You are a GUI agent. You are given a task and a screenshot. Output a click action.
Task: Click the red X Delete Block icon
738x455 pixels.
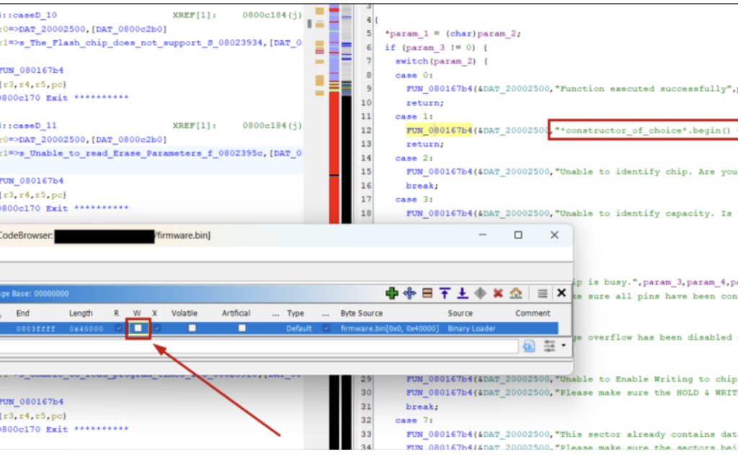click(497, 293)
